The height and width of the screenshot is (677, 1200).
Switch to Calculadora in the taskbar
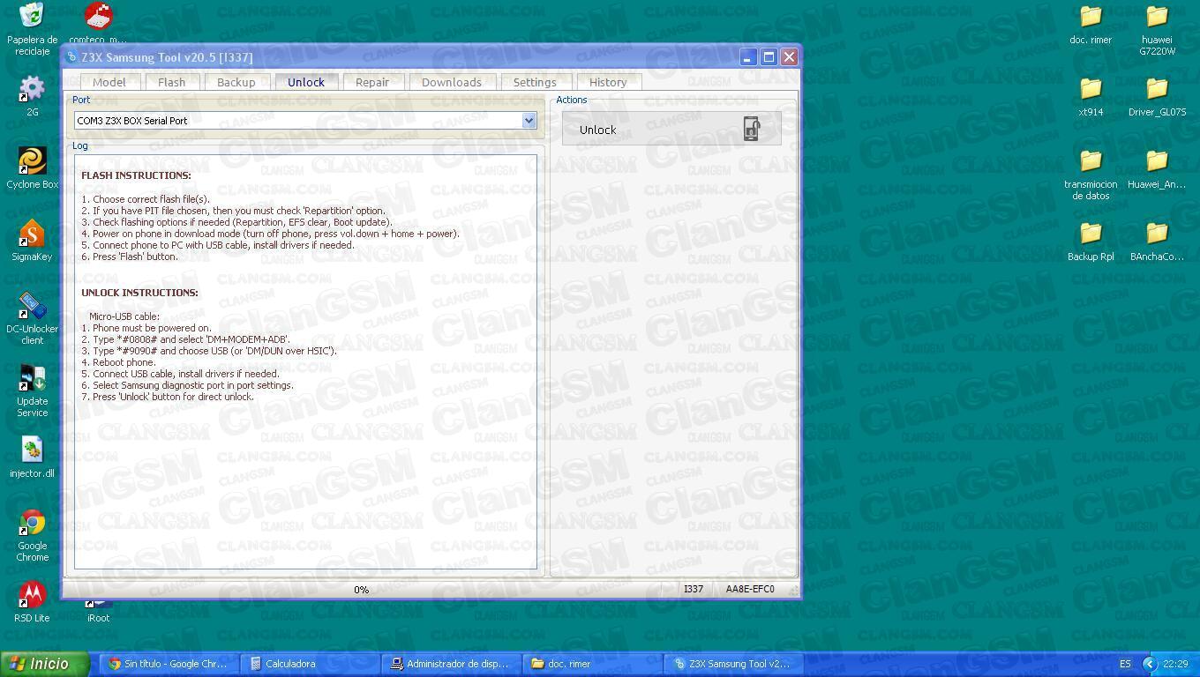pos(309,664)
